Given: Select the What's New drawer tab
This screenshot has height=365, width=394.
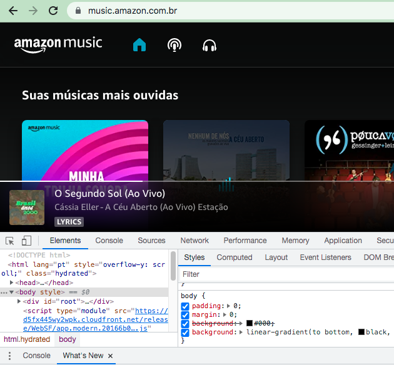Looking at the screenshot, I should pos(83,356).
